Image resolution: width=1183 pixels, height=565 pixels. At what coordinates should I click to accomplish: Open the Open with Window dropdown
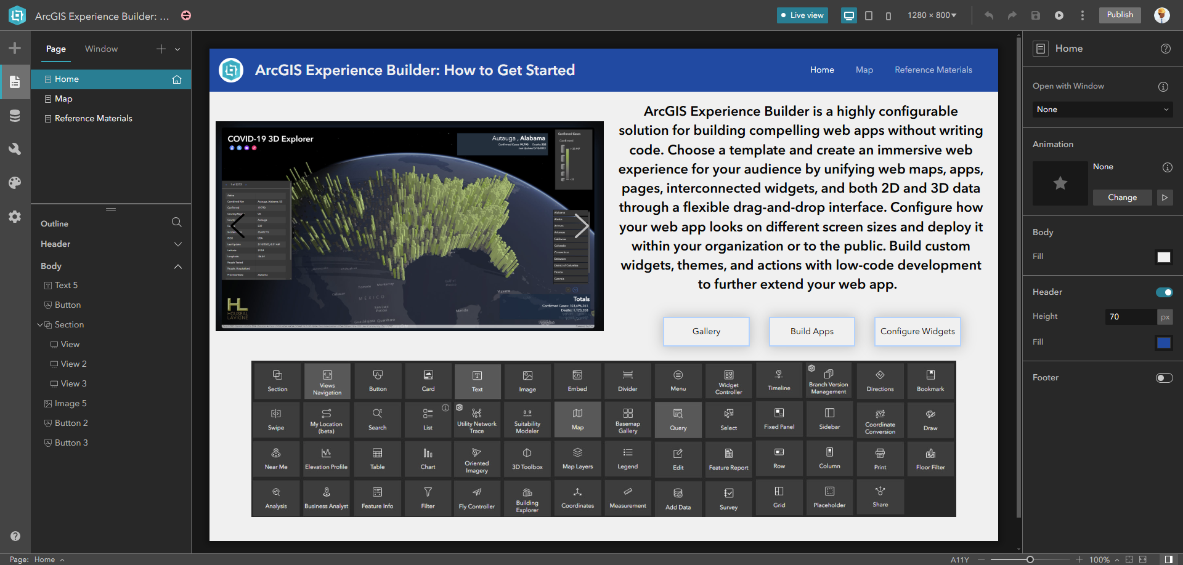[x=1102, y=110]
